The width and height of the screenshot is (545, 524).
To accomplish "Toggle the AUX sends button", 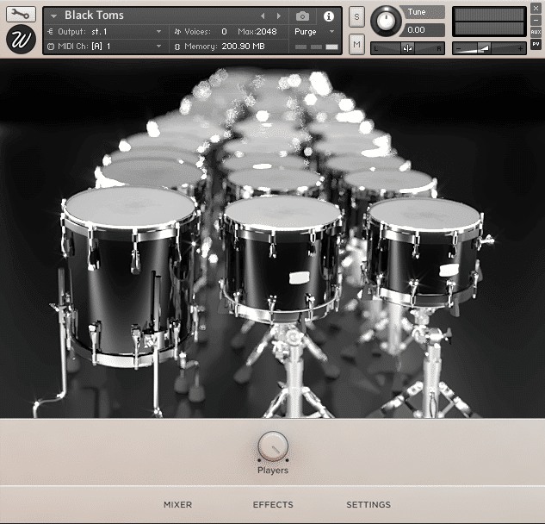I will (536, 32).
